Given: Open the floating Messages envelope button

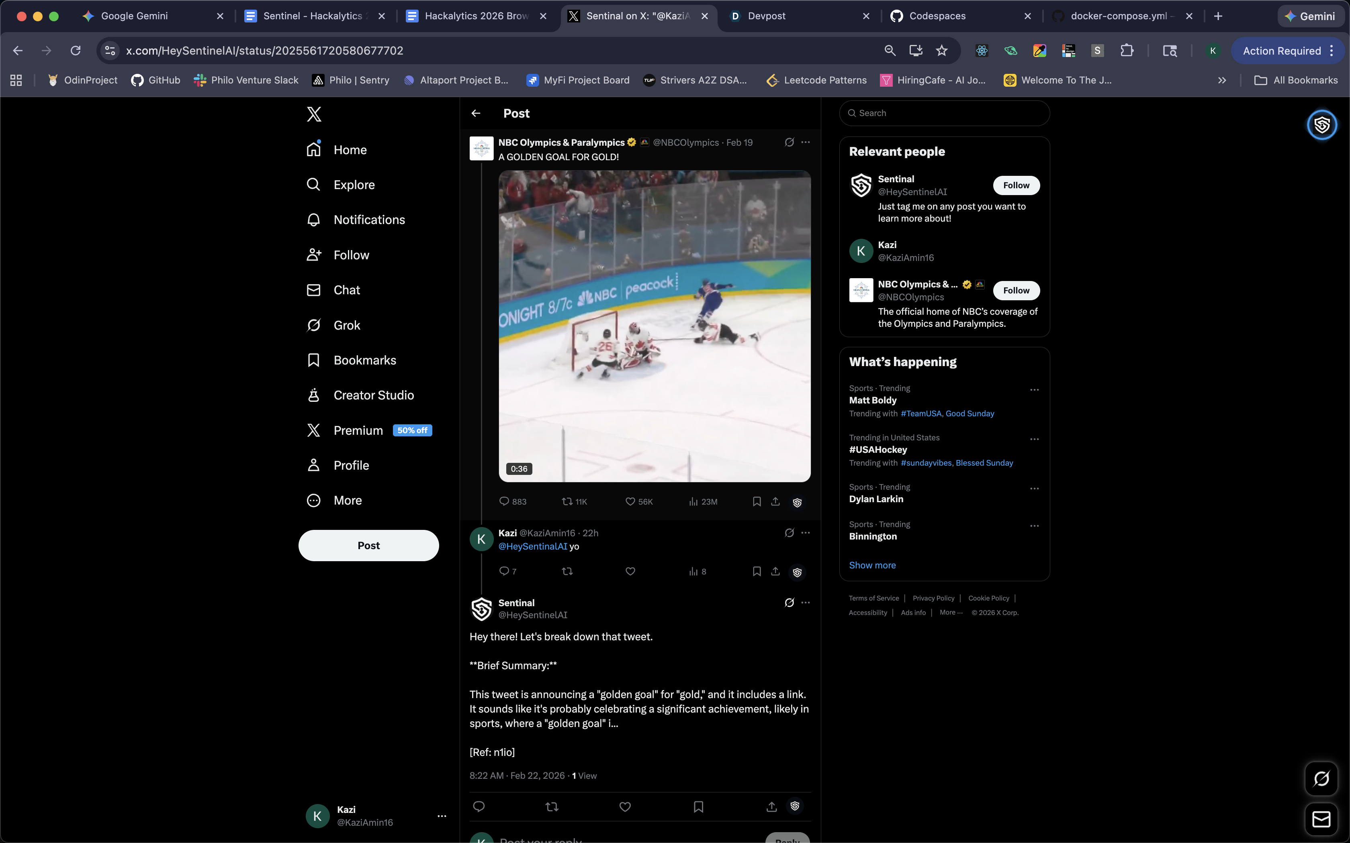Looking at the screenshot, I should click(x=1321, y=819).
